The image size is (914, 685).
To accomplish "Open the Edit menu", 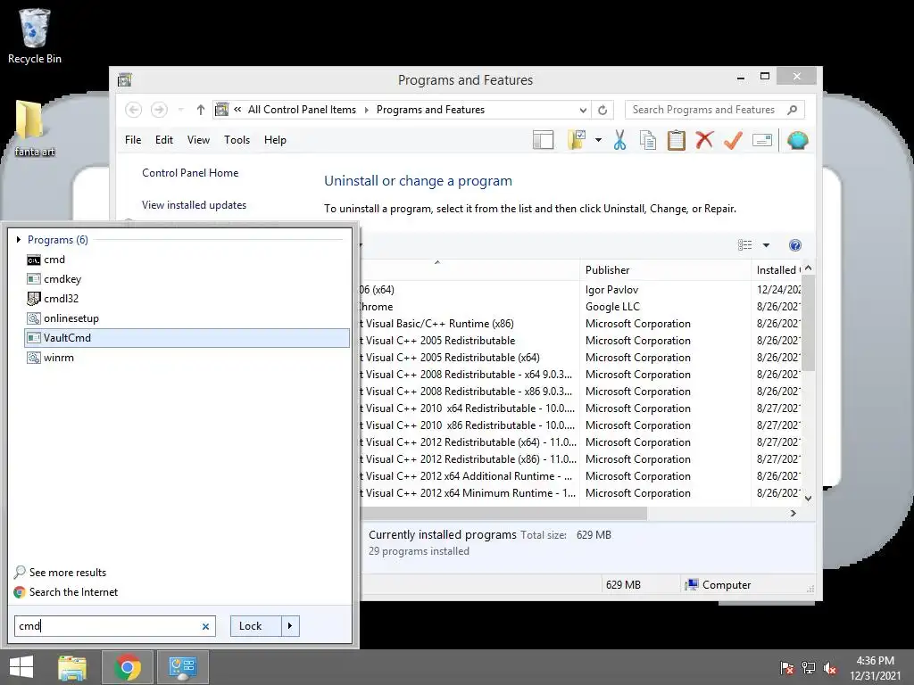I will 164,140.
